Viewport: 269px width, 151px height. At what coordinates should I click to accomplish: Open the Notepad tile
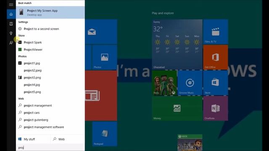tap(105, 134)
